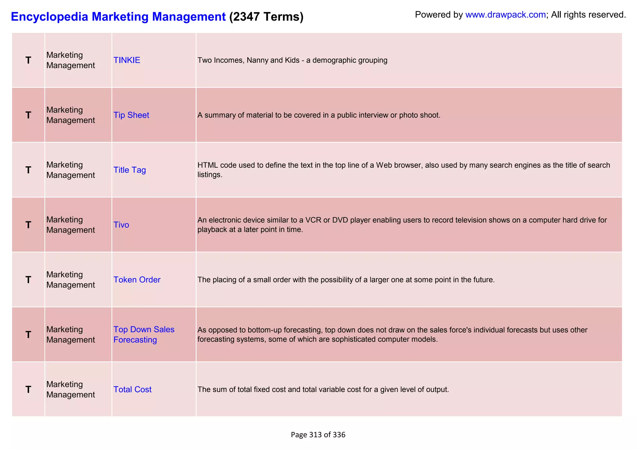Viewport: 637px width, 450px height.
Task: Click the 'Powered by' header text
Action: [x=439, y=15]
